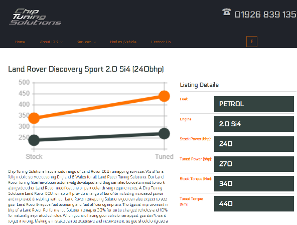Open the Find my Vehicle page

(x=123, y=42)
